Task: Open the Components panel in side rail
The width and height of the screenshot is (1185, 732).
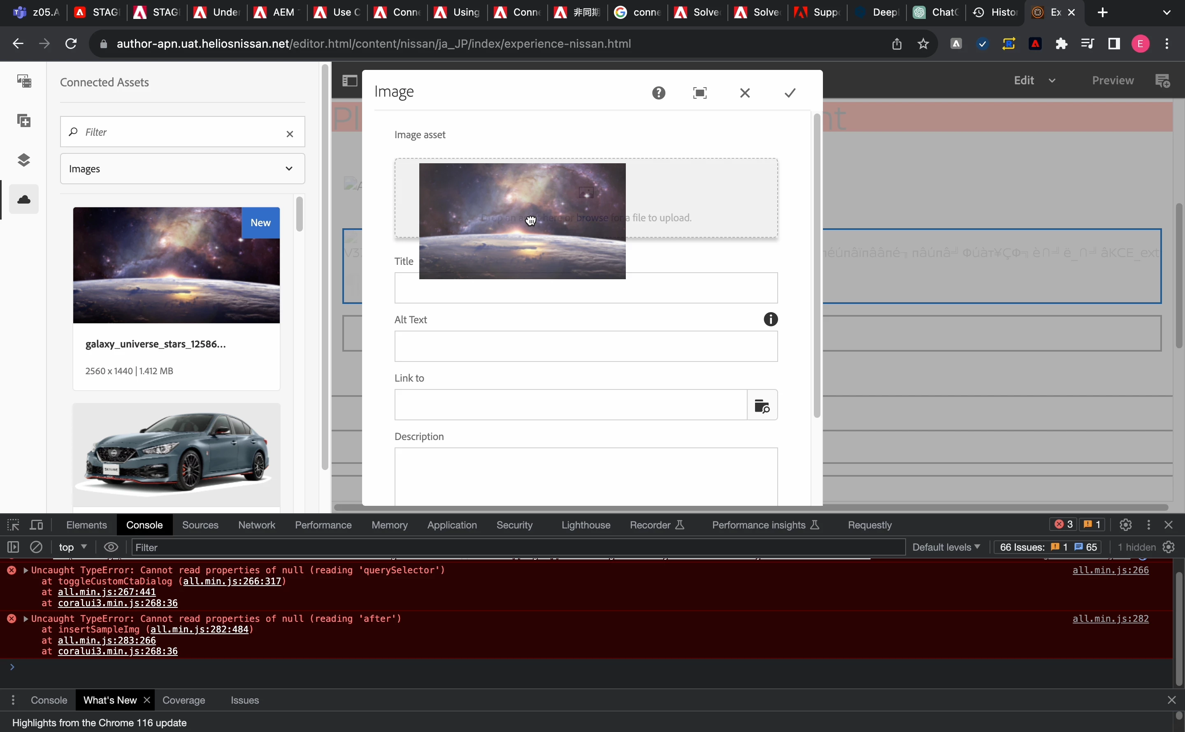Action: pyautogui.click(x=24, y=120)
